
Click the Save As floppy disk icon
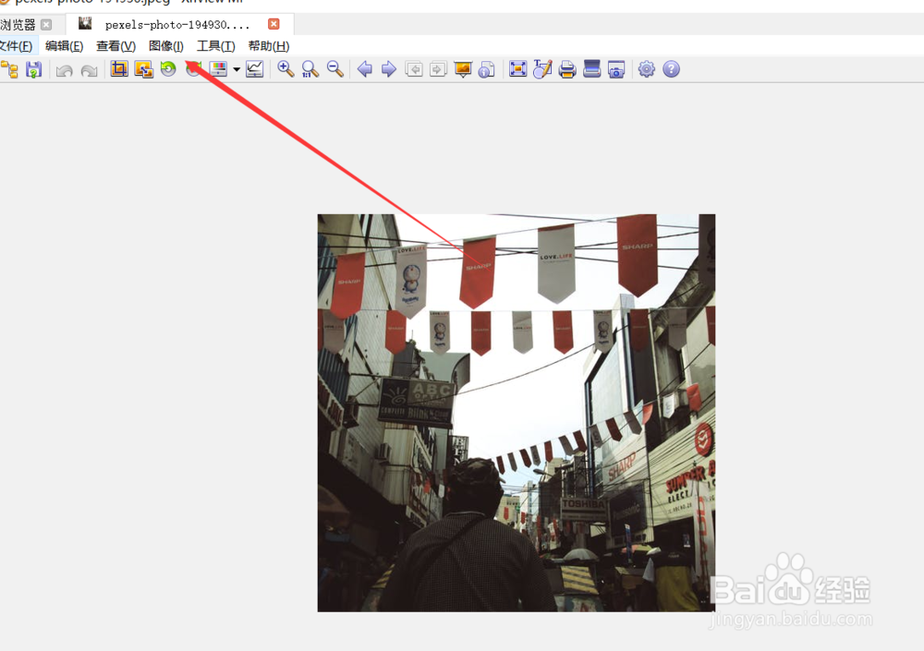(x=33, y=69)
